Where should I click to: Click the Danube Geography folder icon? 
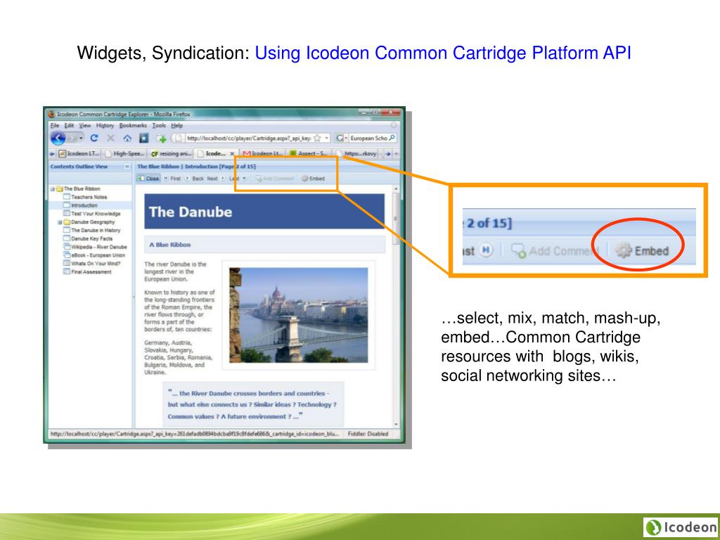(67, 222)
